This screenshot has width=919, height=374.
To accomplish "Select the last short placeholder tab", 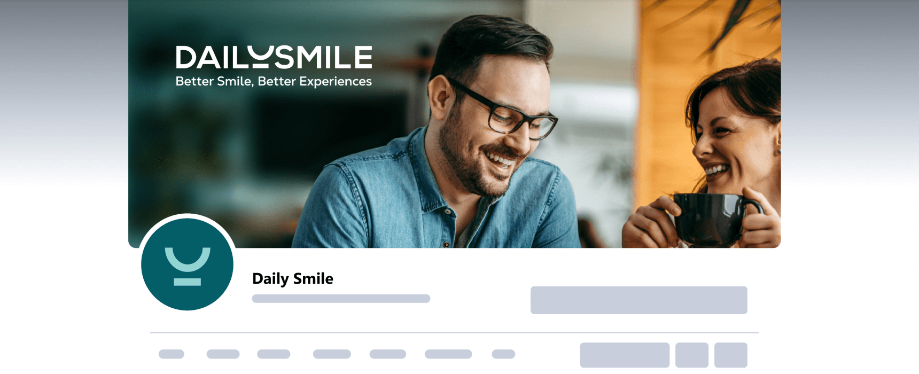I will click(x=503, y=354).
